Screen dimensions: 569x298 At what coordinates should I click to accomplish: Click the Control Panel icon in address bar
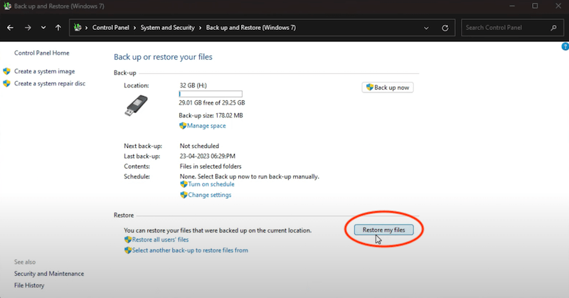(x=78, y=28)
